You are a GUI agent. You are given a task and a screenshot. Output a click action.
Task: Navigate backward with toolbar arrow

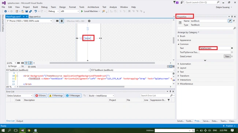pyautogui.click(x=5, y=11)
